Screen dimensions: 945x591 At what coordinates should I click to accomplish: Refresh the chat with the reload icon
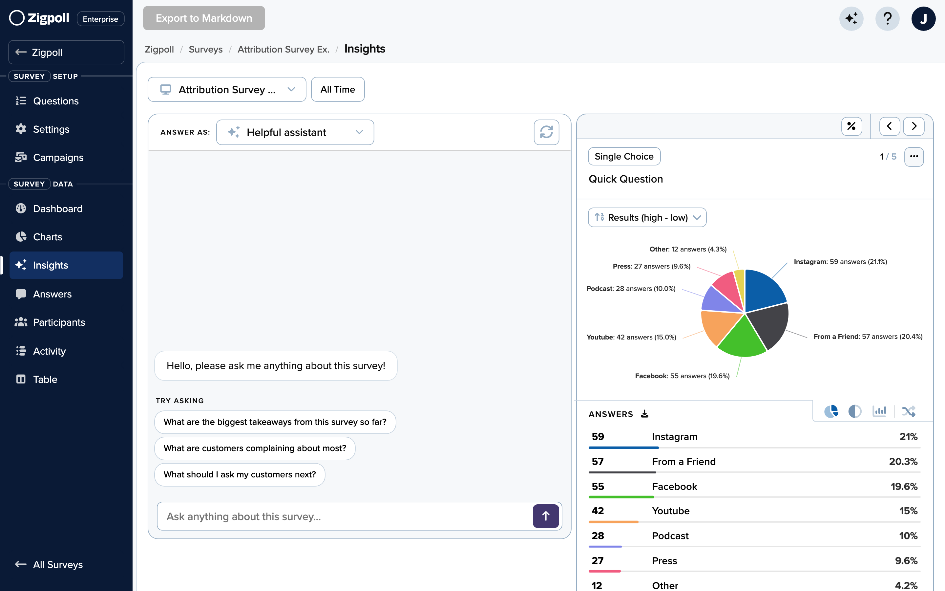pyautogui.click(x=546, y=132)
